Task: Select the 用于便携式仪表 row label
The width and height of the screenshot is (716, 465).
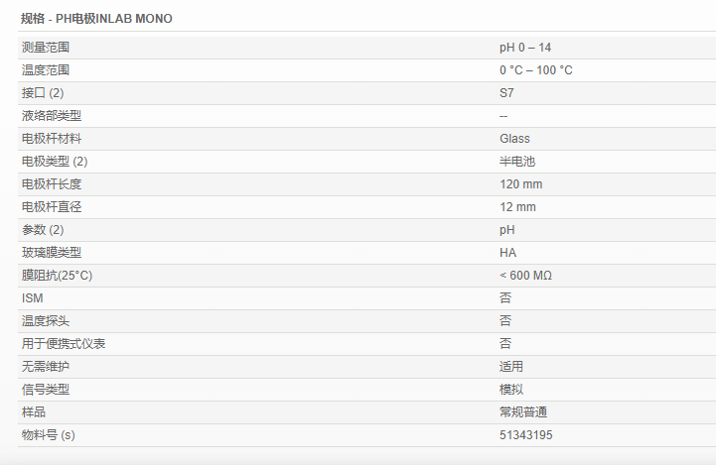Action: tap(64, 344)
